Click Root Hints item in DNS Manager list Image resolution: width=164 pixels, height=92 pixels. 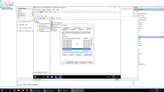pyautogui.click(x=55, y=29)
